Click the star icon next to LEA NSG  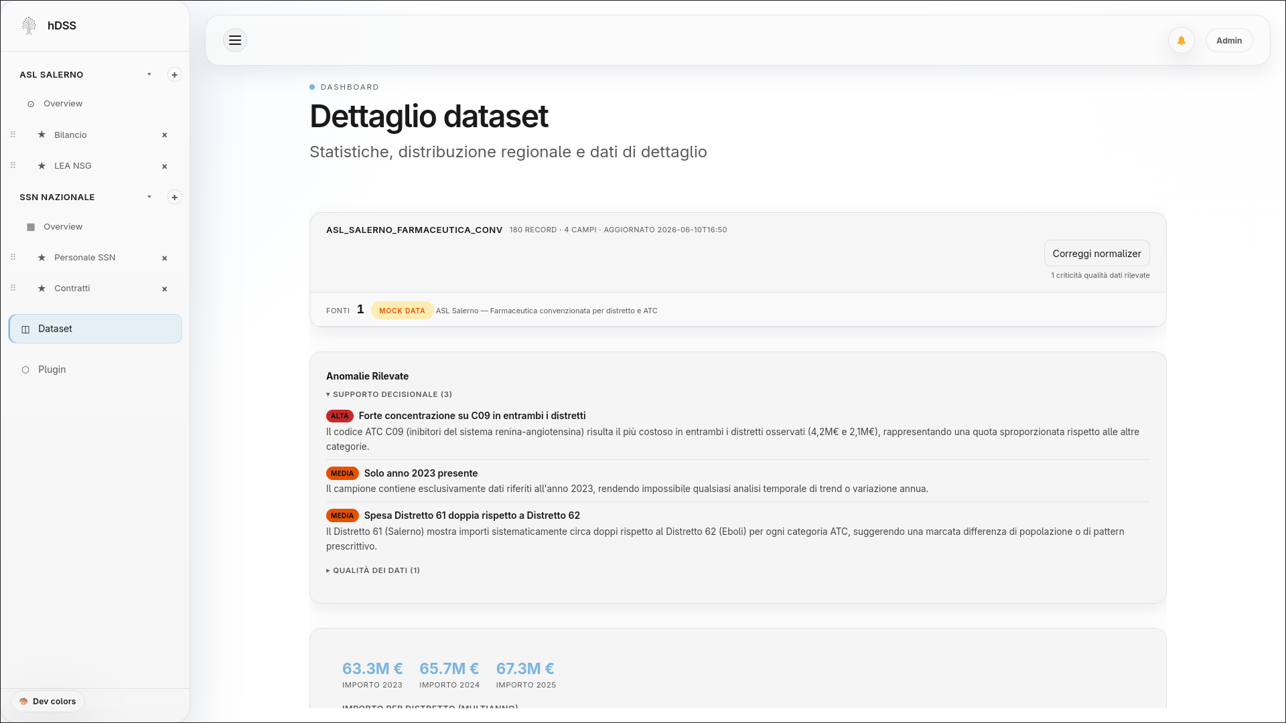[42, 165]
